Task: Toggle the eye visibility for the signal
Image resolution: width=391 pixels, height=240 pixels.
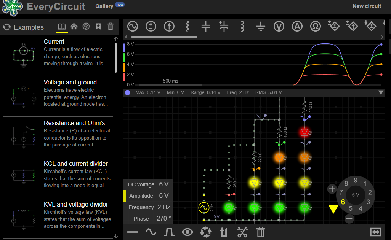Action: pos(187,232)
